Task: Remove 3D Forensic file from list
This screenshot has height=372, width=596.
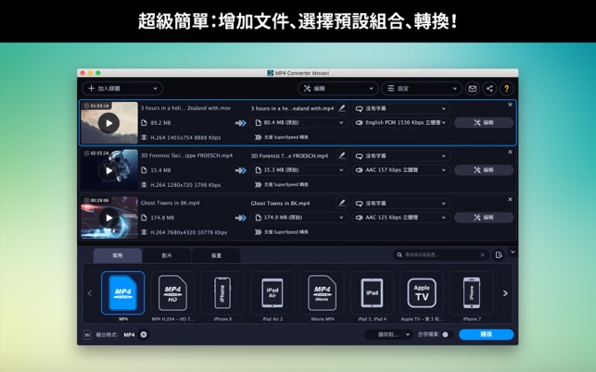Action: [510, 152]
